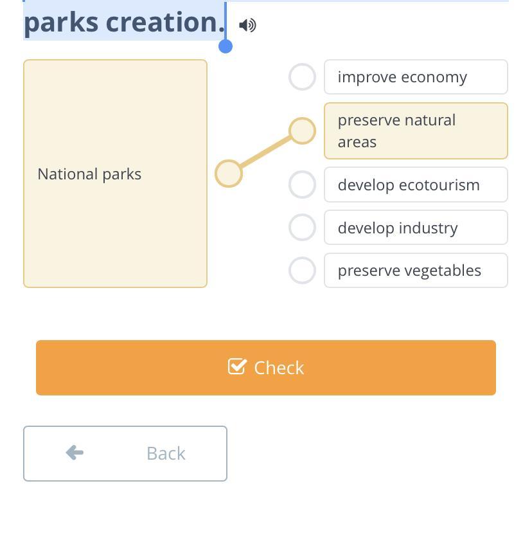Select the circle next to preserve vegetables
532x533 pixels.
coord(302,270)
